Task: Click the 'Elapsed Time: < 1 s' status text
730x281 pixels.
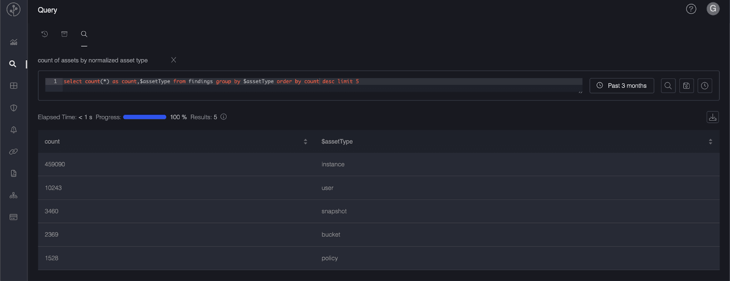Action: click(65, 117)
